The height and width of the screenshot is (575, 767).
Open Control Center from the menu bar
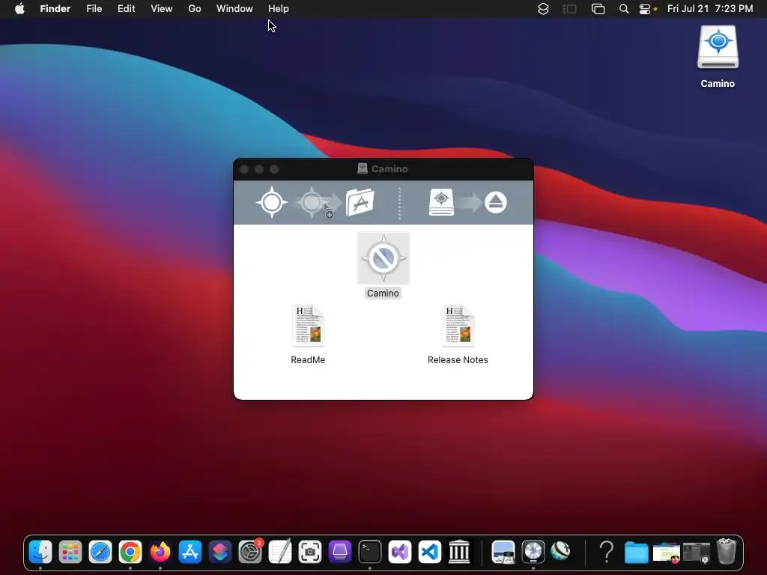click(x=645, y=9)
